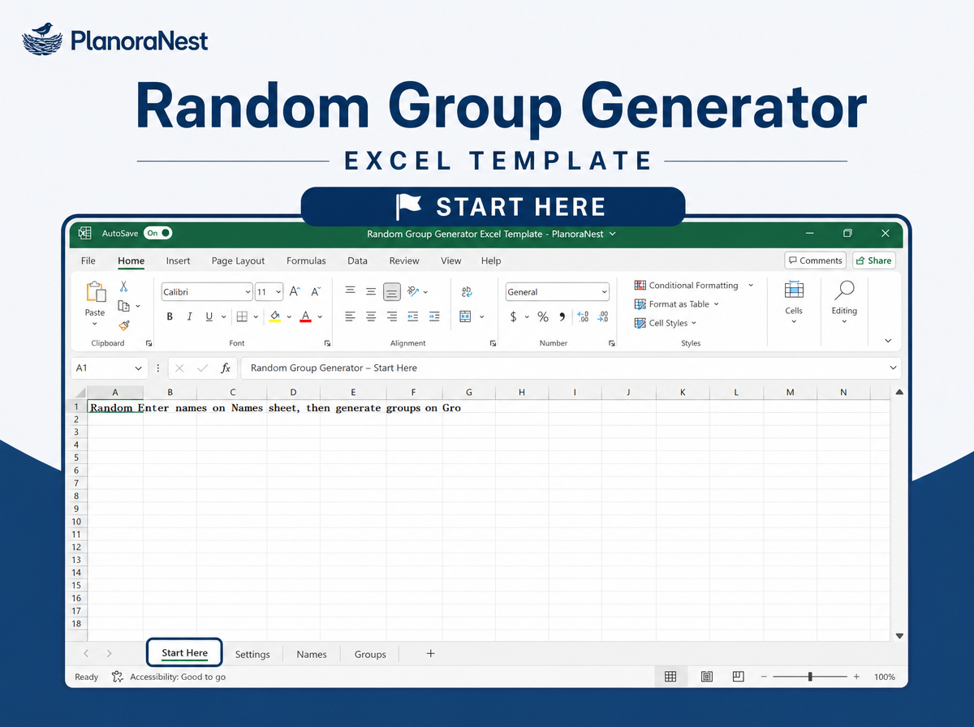
Task: Expand the formula bar
Action: click(x=894, y=368)
